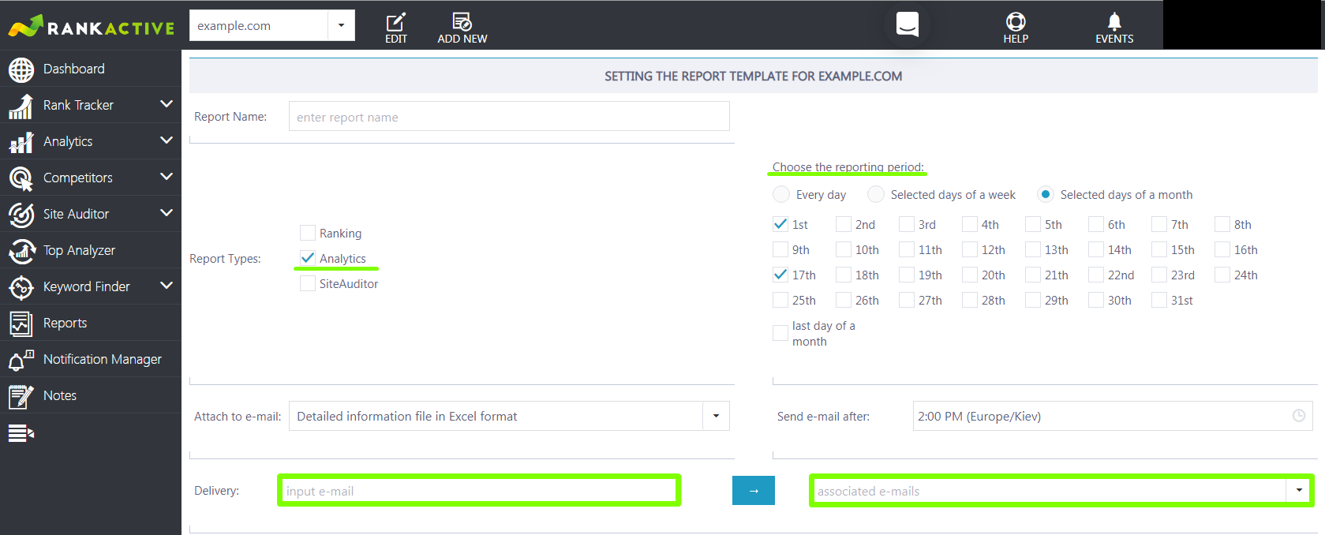Click the Report Name input field
This screenshot has width=1325, height=535.
509,116
